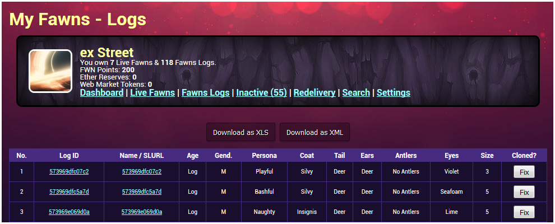
Task: View Inactive (55) fawns
Action: tap(262, 93)
